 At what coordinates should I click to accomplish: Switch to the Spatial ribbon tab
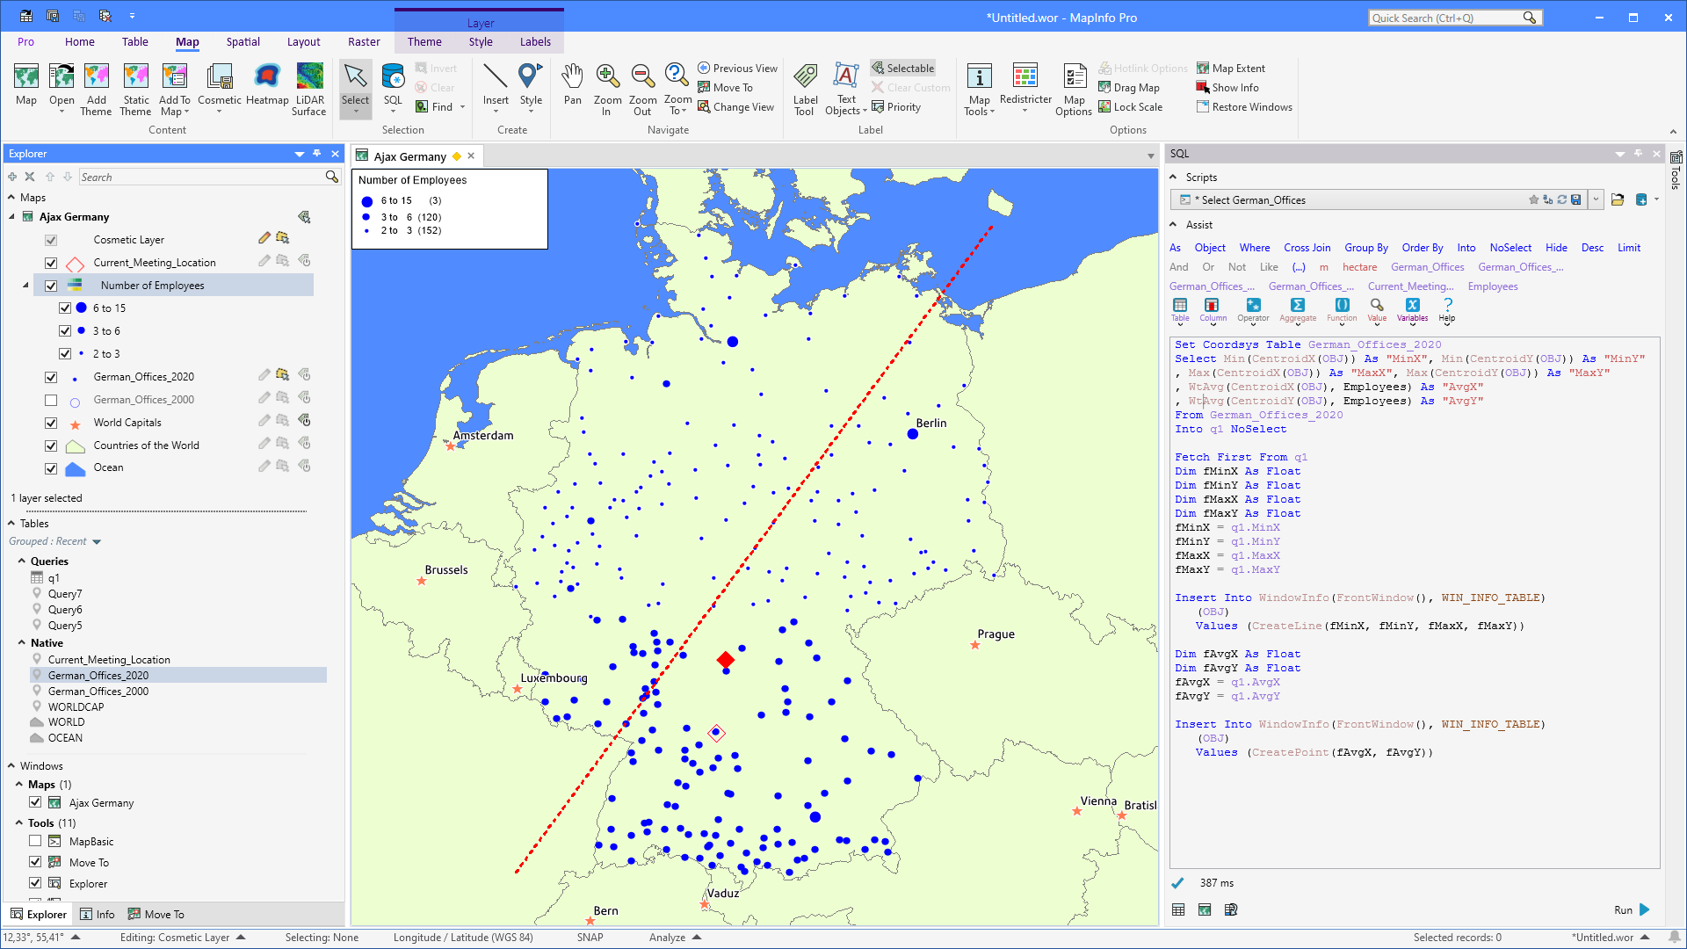coord(243,41)
